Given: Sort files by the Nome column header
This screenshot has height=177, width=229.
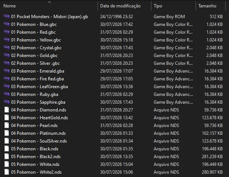Looking at the screenshot, I should [10, 6].
